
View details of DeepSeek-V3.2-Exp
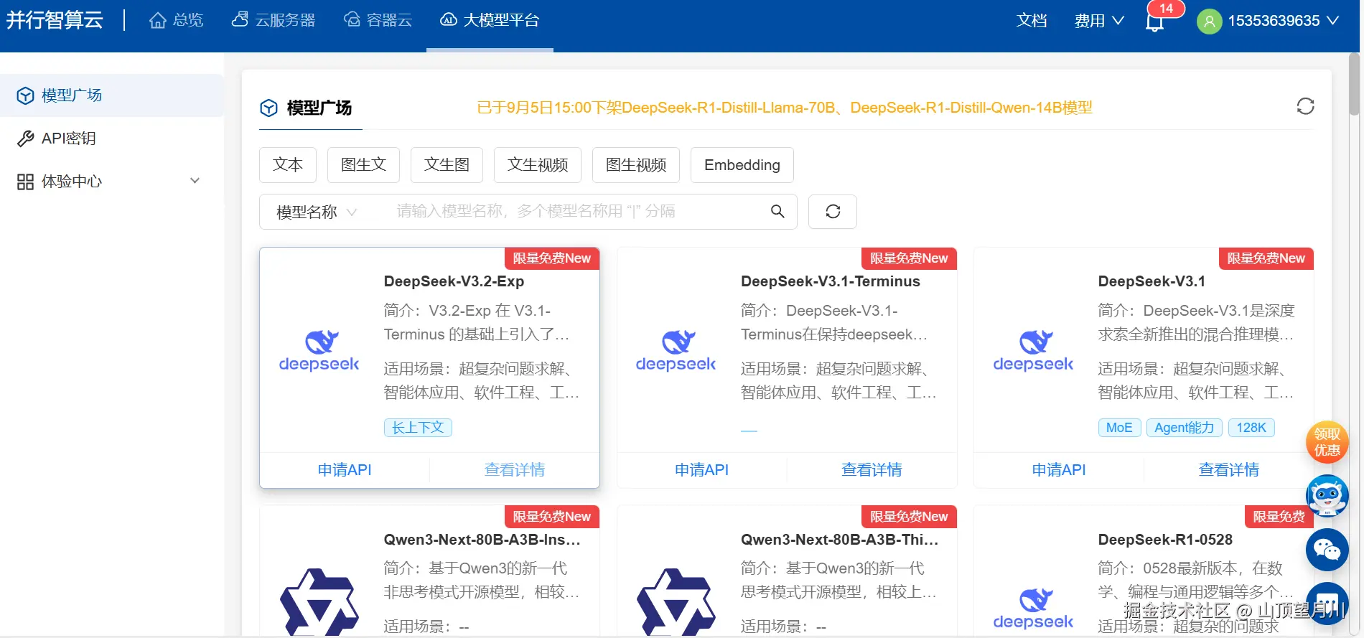coord(515,469)
